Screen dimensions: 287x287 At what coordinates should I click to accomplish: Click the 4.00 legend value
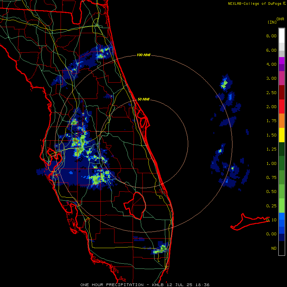pos(271,64)
